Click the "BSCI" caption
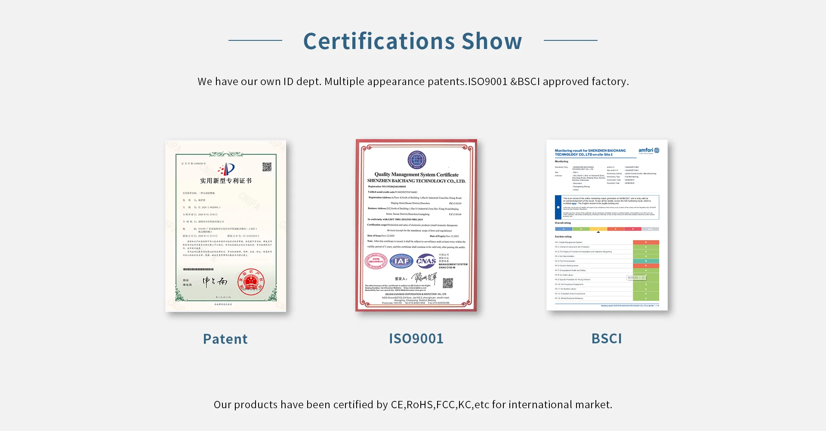The height and width of the screenshot is (431, 826). tap(607, 339)
